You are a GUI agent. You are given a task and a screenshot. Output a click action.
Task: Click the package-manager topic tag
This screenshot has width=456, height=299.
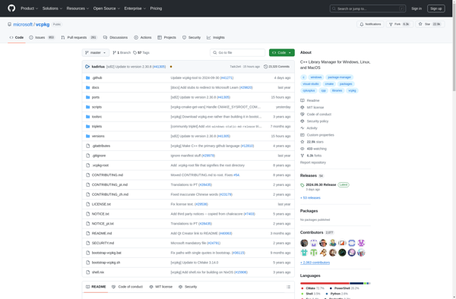[x=339, y=77]
